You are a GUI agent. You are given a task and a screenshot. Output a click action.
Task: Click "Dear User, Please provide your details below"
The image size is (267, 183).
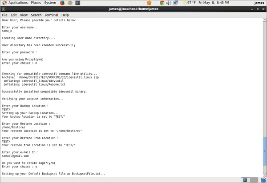coord(39,20)
